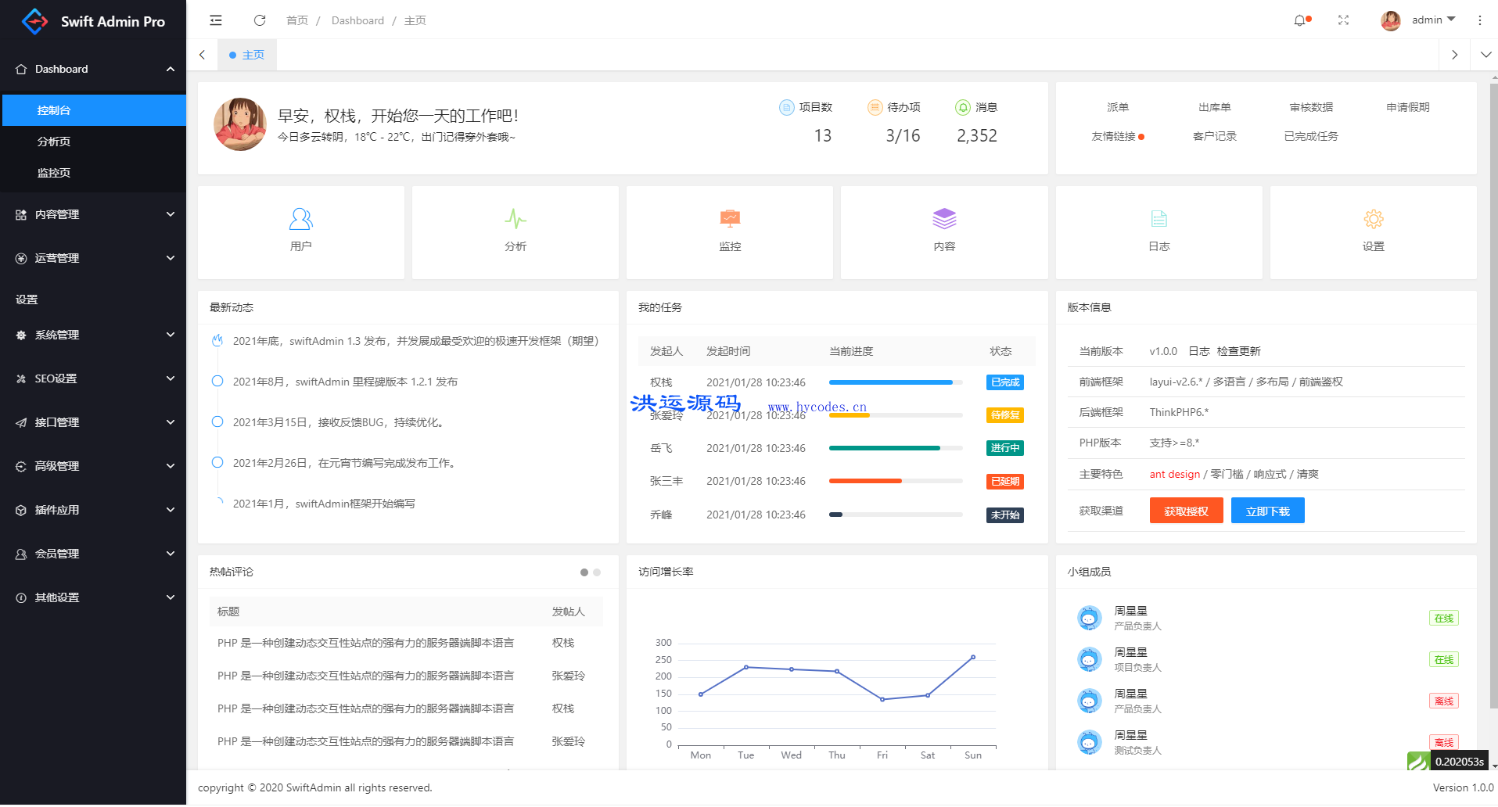
Task: Click the 立即下载 button
Action: (x=1267, y=511)
